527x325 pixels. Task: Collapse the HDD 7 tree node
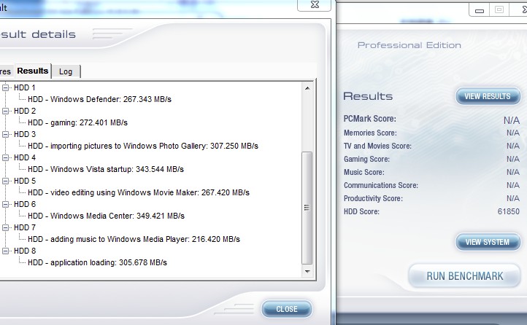click(x=5, y=227)
